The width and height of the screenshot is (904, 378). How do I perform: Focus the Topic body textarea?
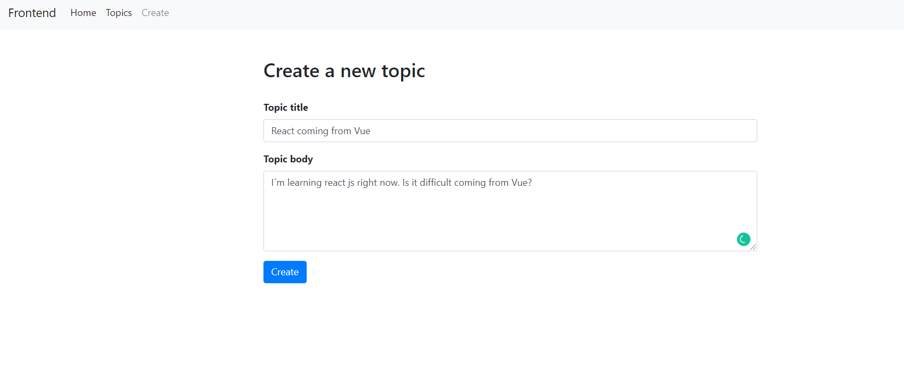coord(510,211)
